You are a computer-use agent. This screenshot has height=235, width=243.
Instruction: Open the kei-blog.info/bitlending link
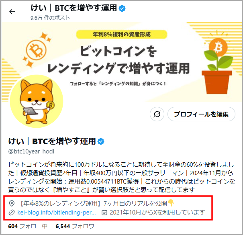coord(56,213)
